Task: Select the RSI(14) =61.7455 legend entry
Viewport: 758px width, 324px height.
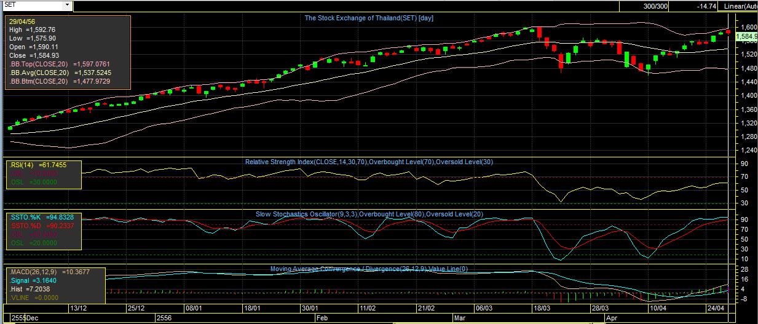Action: (x=38, y=165)
